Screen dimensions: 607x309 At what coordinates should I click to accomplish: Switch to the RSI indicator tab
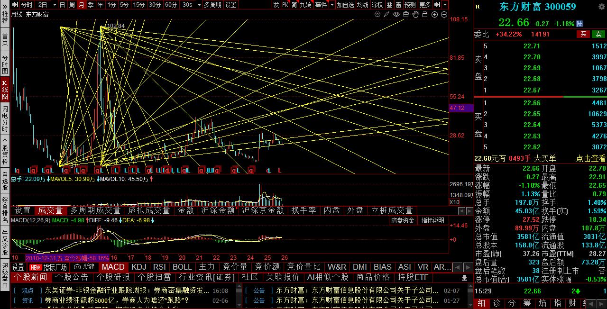(x=160, y=267)
